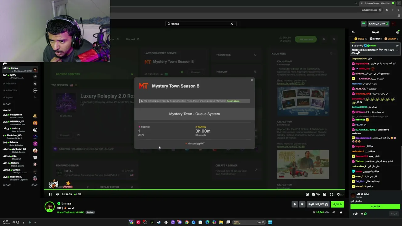Report the stream with warning triangle icon
This screenshot has height=226, width=402.
pos(341,212)
